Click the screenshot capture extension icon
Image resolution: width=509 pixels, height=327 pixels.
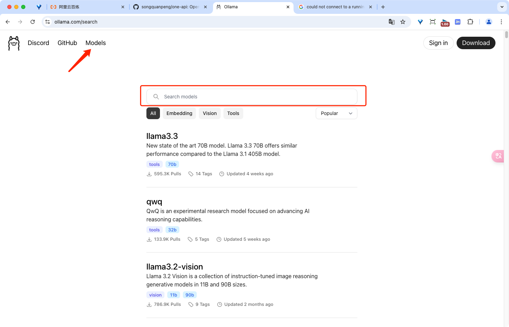[x=433, y=22]
